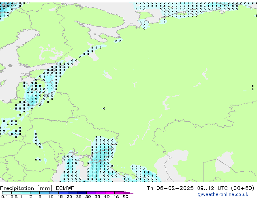This screenshot has height=198, width=257.
Task: Click the 0.5–1 mm legend color box
Action: pos(16,193)
